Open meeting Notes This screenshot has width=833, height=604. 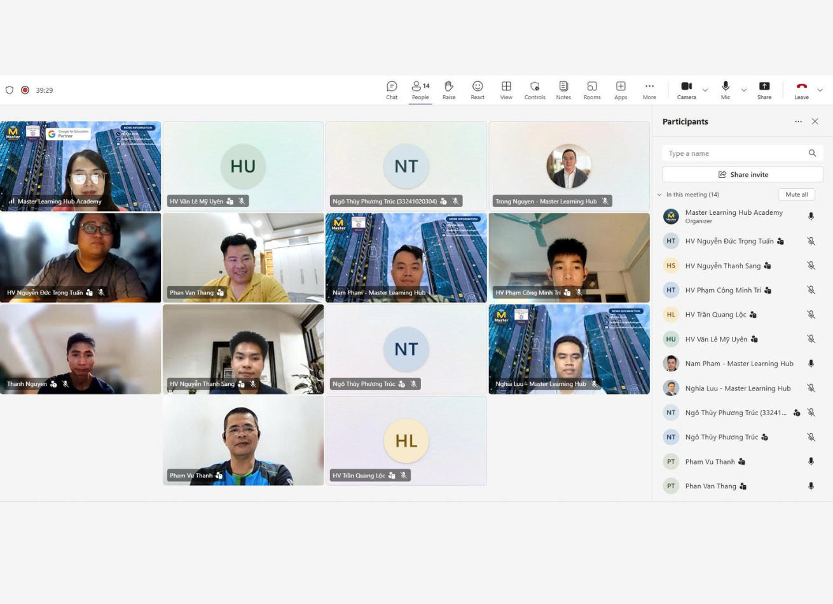click(563, 90)
